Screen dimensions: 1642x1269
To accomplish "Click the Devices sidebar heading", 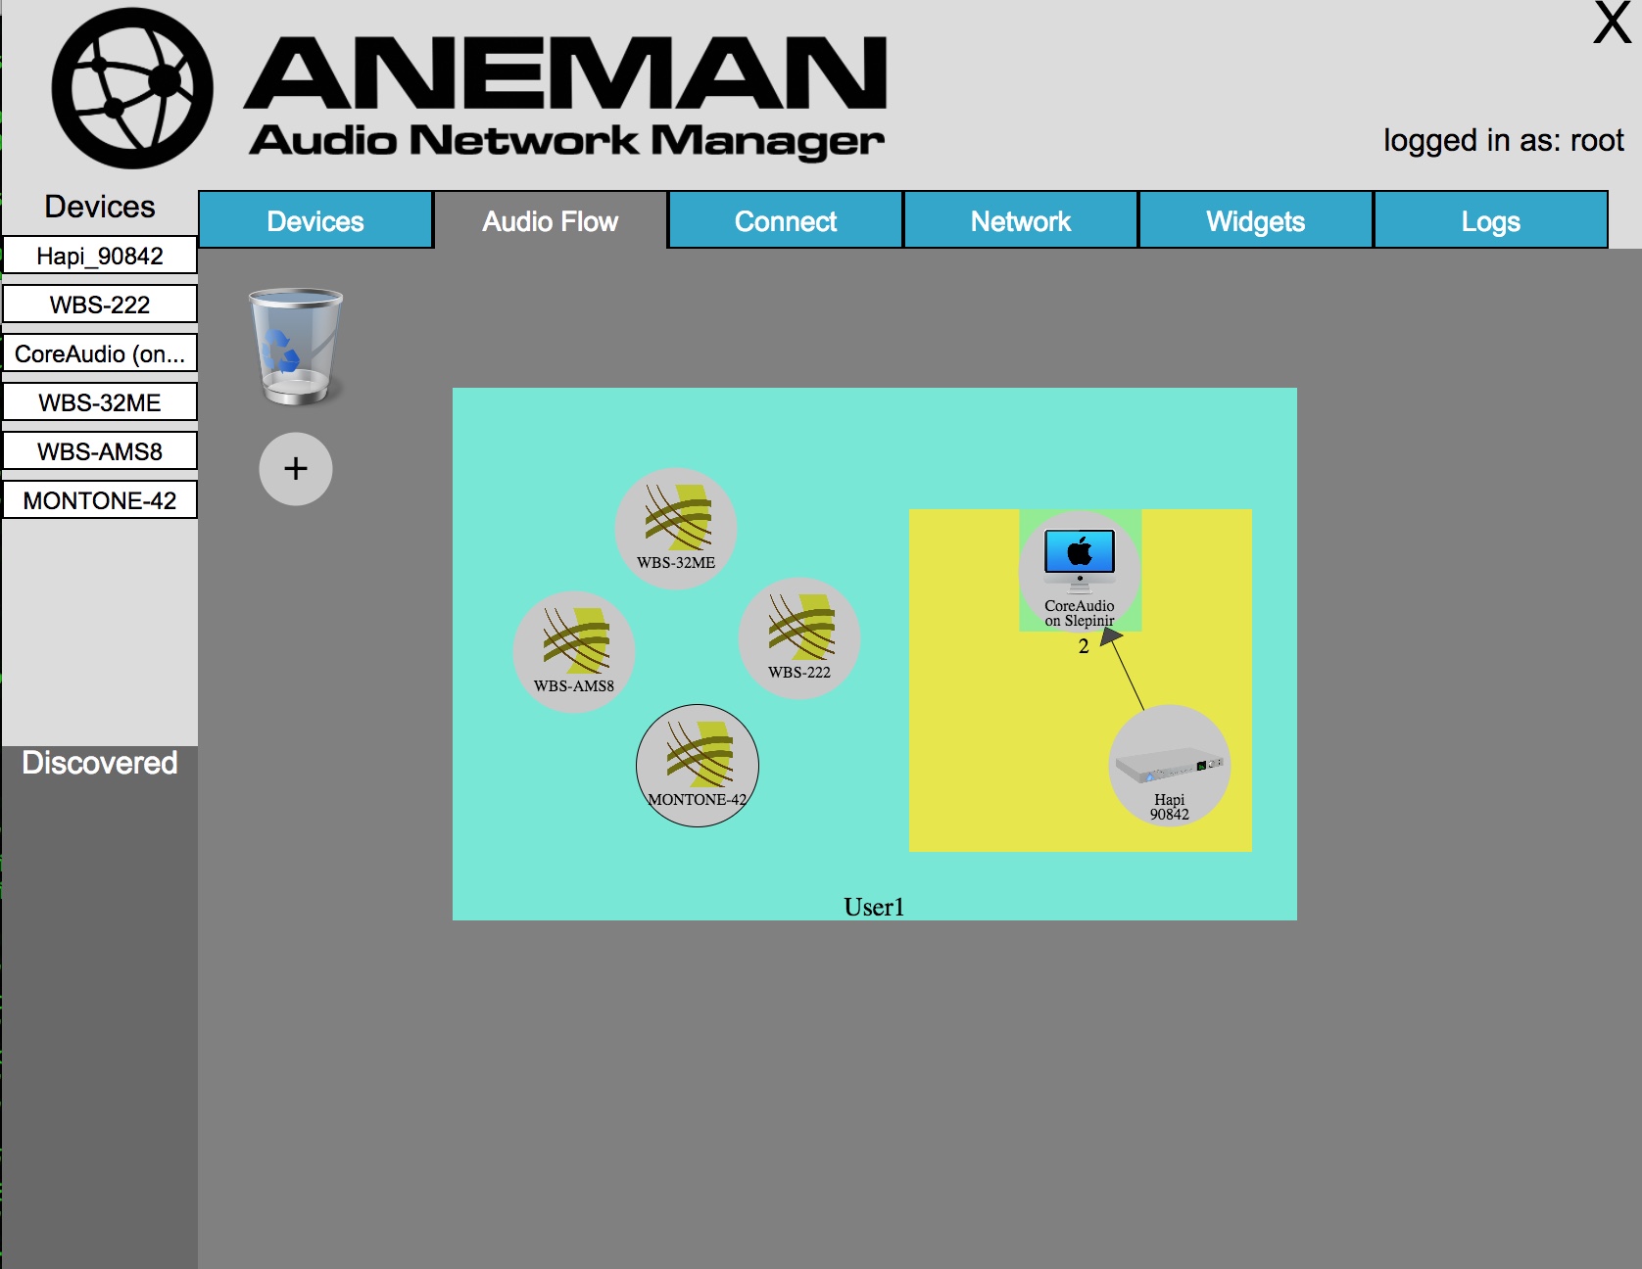I will [100, 207].
